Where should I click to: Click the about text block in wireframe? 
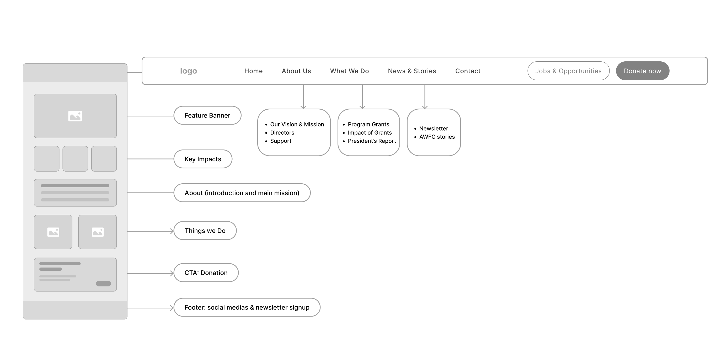[x=75, y=193]
